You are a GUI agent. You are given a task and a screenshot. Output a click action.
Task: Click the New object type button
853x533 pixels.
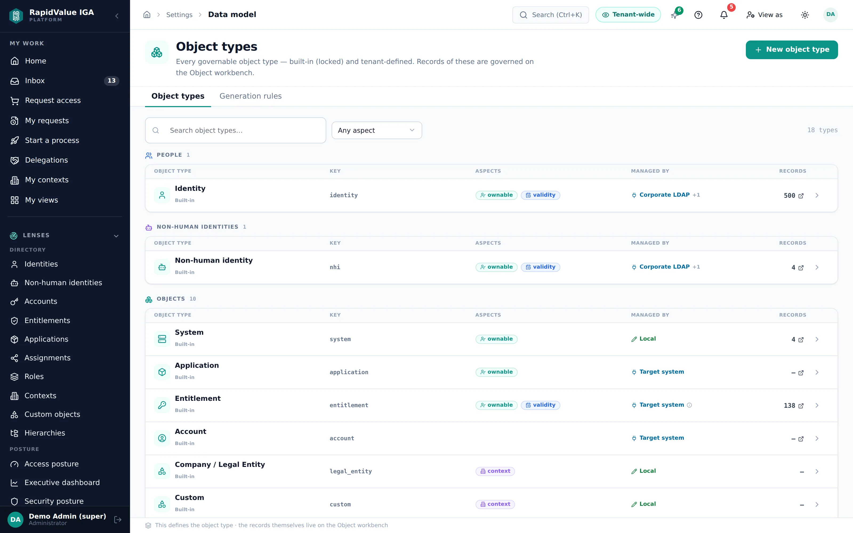(792, 50)
